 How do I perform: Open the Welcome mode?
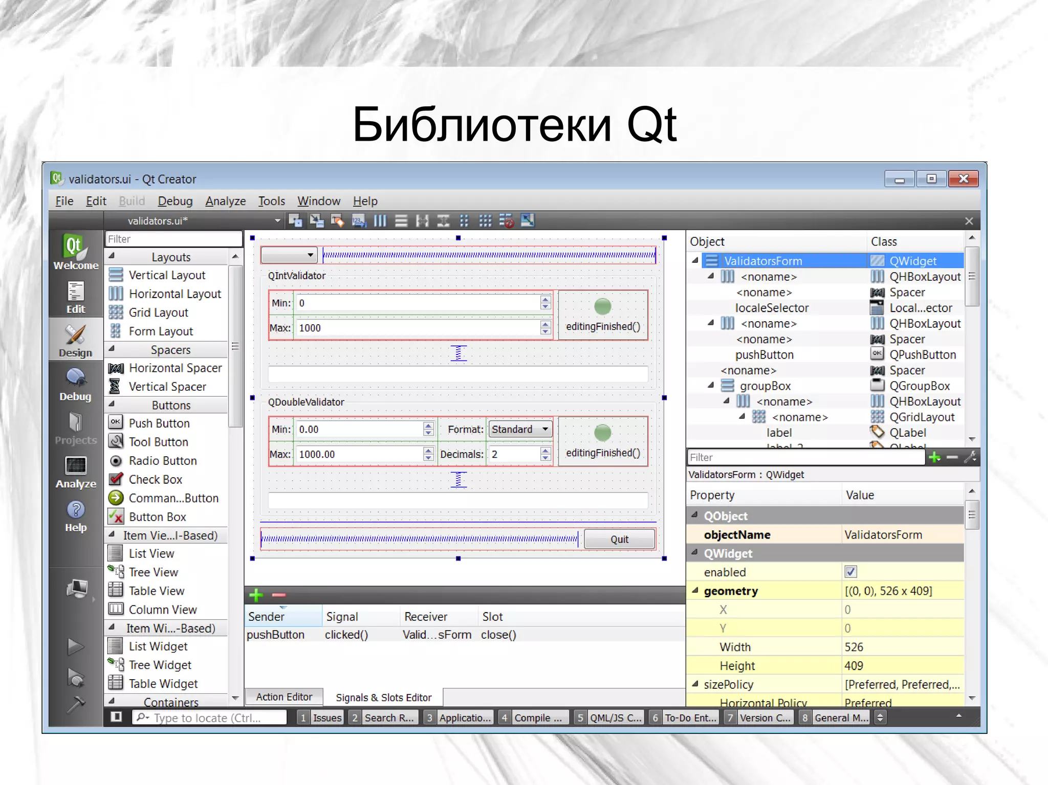pos(76,252)
